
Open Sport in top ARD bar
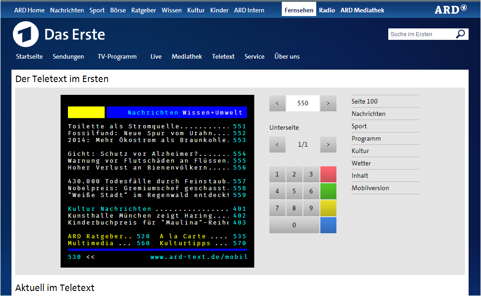click(x=97, y=10)
